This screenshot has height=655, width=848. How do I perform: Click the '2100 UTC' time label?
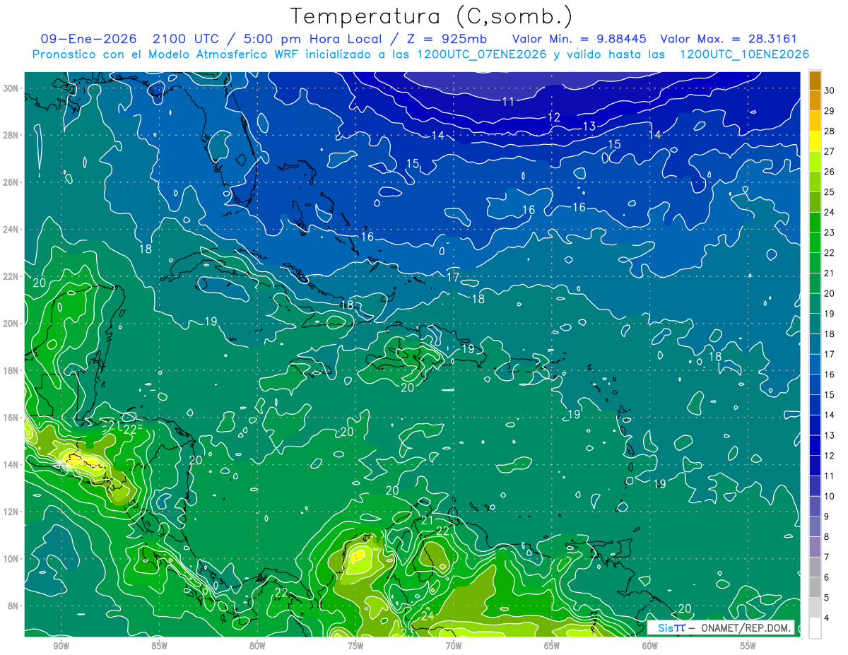tap(184, 39)
